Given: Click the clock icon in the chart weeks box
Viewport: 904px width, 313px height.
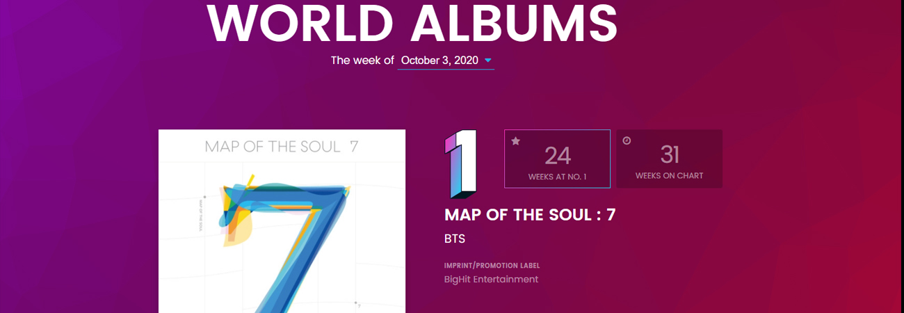Looking at the screenshot, I should 627,141.
